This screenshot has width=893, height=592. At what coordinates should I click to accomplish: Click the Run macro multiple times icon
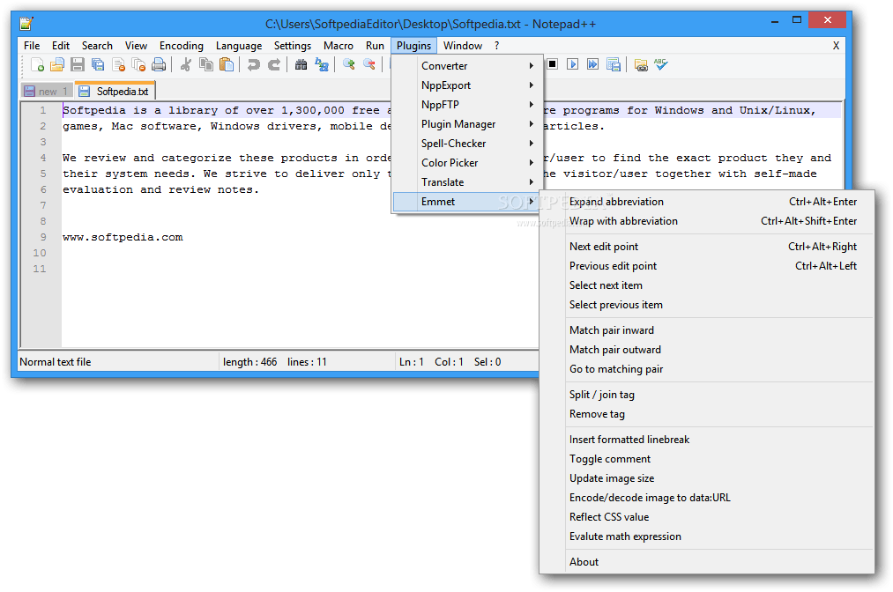(593, 64)
